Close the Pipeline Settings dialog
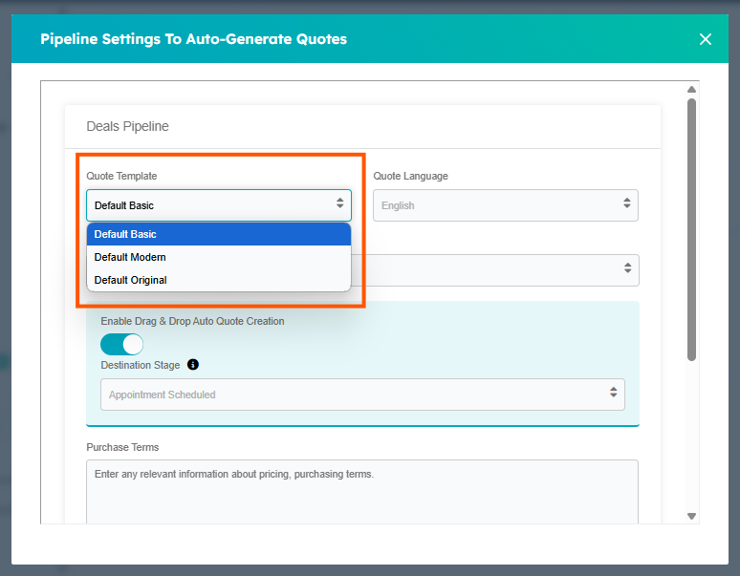Screen dimensions: 740x576 tap(706, 39)
